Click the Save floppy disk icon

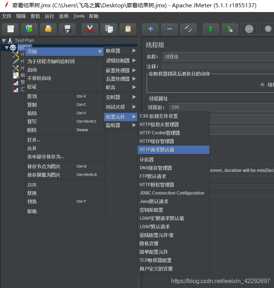[x=67, y=29]
